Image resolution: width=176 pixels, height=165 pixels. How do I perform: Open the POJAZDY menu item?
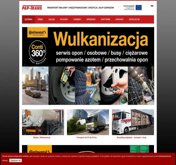click(x=64, y=19)
